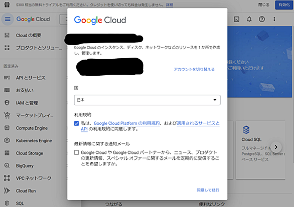Open API とサービス menu item

click(31, 78)
